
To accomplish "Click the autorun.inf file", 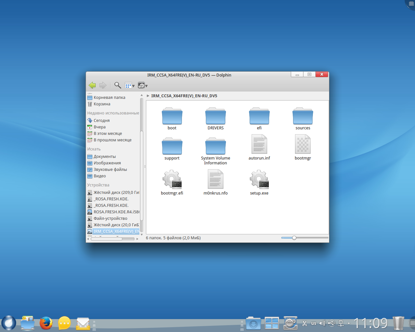I will click(259, 145).
